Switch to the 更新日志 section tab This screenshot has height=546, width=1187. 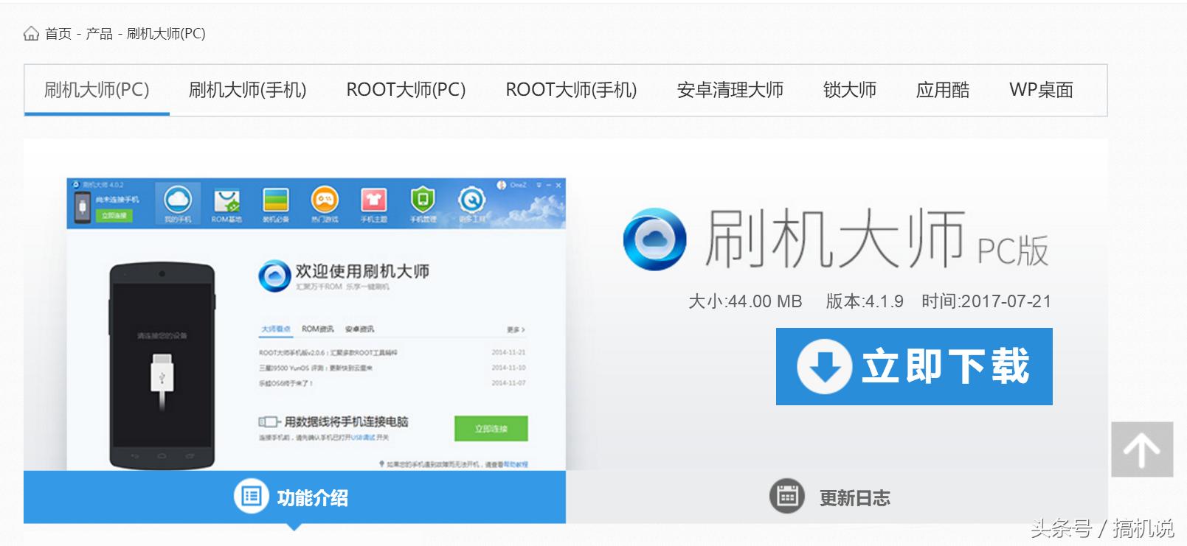[x=837, y=497]
